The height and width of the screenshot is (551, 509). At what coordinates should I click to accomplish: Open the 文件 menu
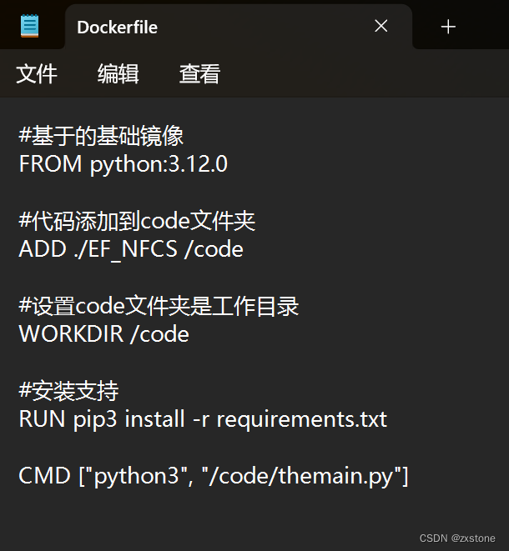(x=37, y=74)
